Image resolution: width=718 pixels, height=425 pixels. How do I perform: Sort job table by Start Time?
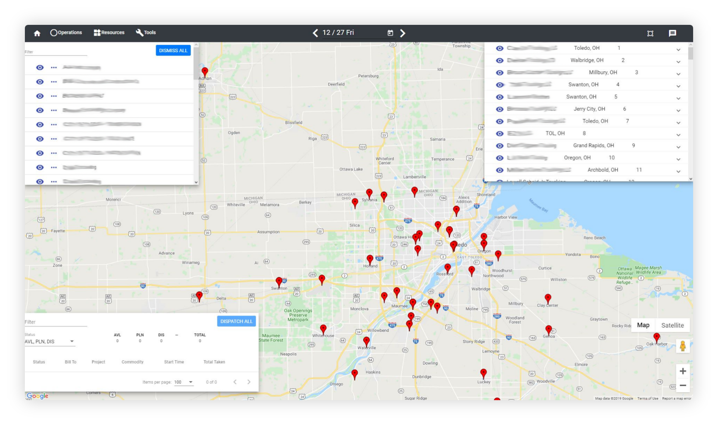174,362
